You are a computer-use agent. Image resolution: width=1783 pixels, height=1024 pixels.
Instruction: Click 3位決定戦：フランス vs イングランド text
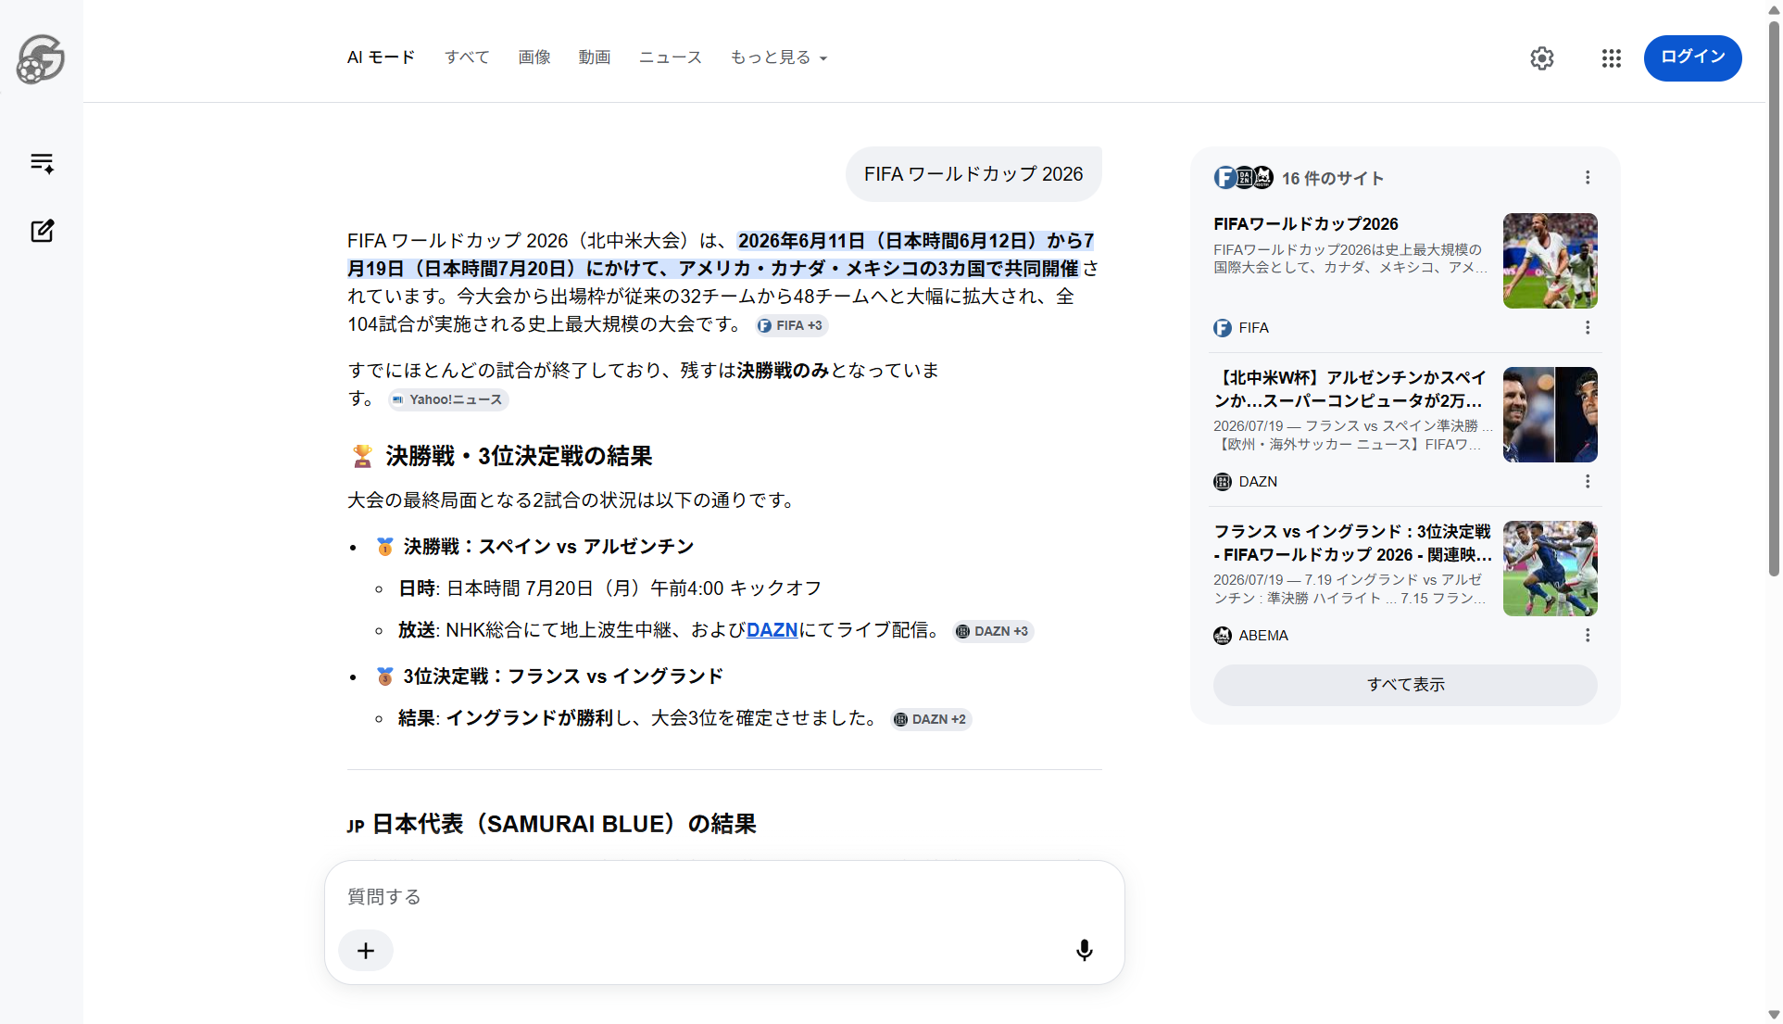point(563,676)
